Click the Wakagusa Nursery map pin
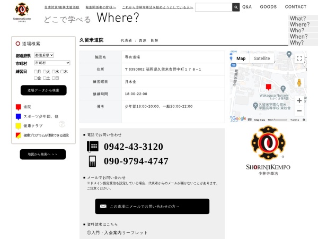This screenshot has width=318, height=239. (283, 89)
